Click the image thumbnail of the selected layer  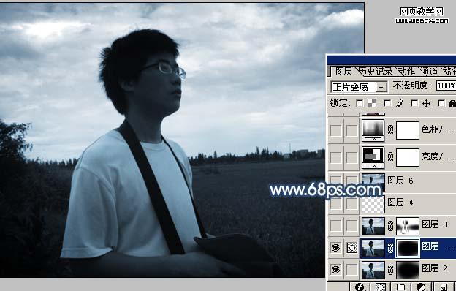[373, 248]
